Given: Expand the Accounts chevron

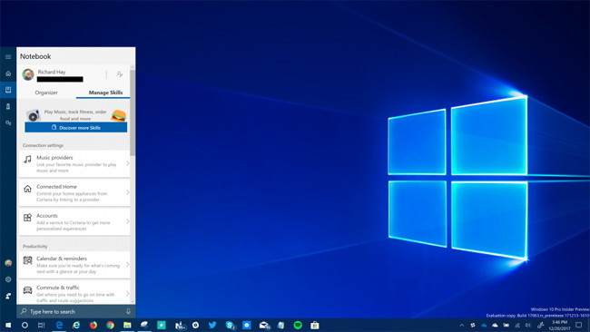Looking at the screenshot, I should coord(128,221).
